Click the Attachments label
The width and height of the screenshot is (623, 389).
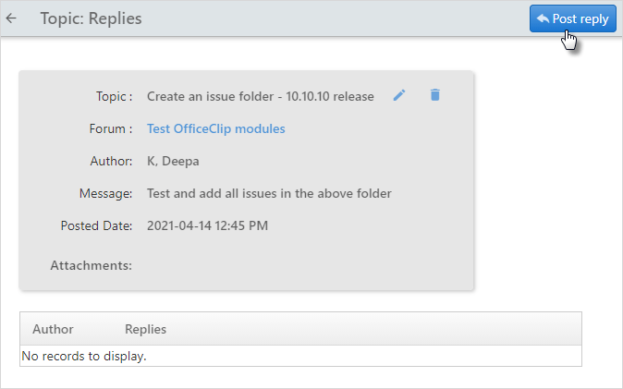point(91,265)
